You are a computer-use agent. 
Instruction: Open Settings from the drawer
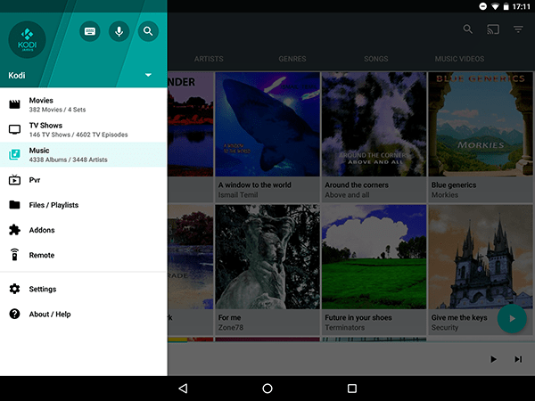tap(84, 289)
